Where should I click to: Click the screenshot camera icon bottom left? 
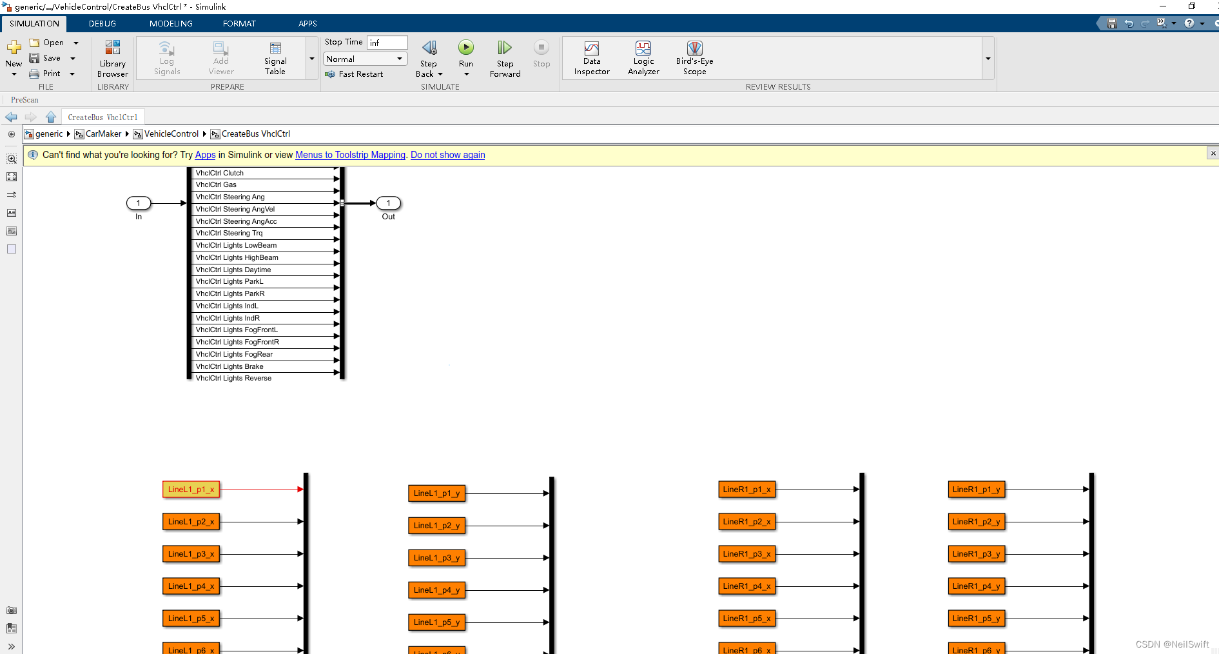(12, 610)
